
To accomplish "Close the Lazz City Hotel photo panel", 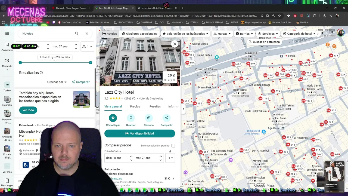I will pos(175,44).
